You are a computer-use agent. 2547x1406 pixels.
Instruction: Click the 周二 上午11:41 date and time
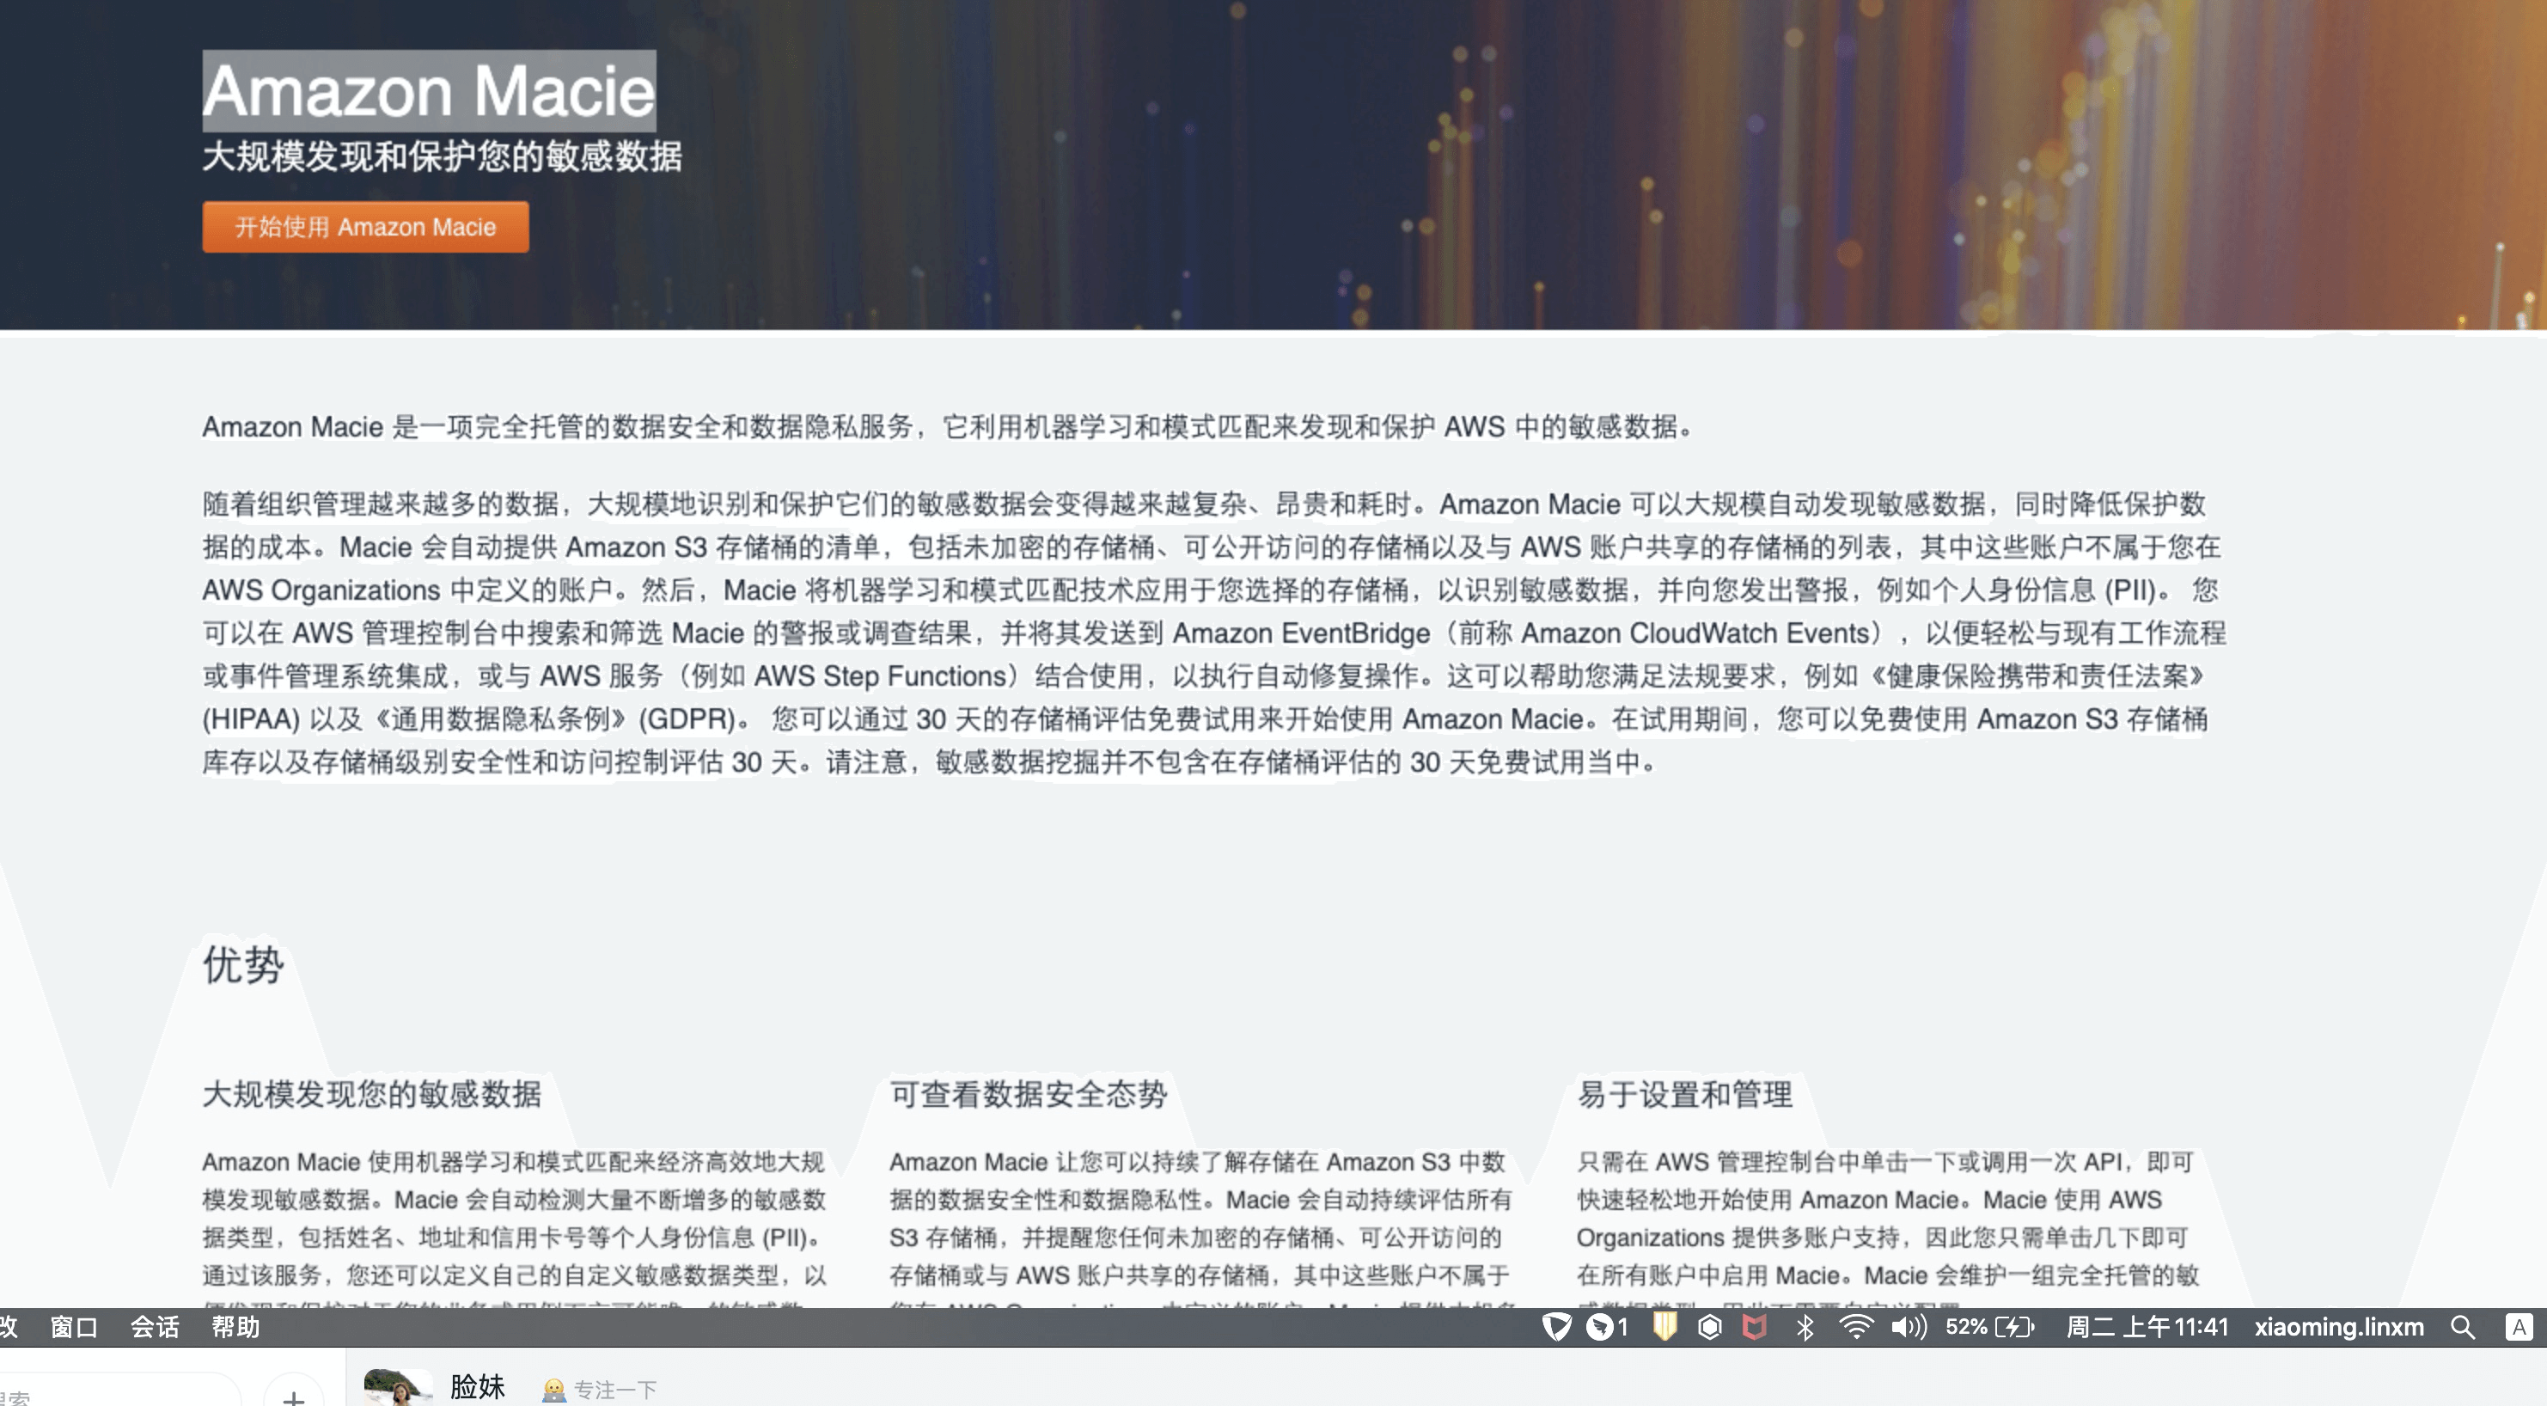pyautogui.click(x=2147, y=1327)
